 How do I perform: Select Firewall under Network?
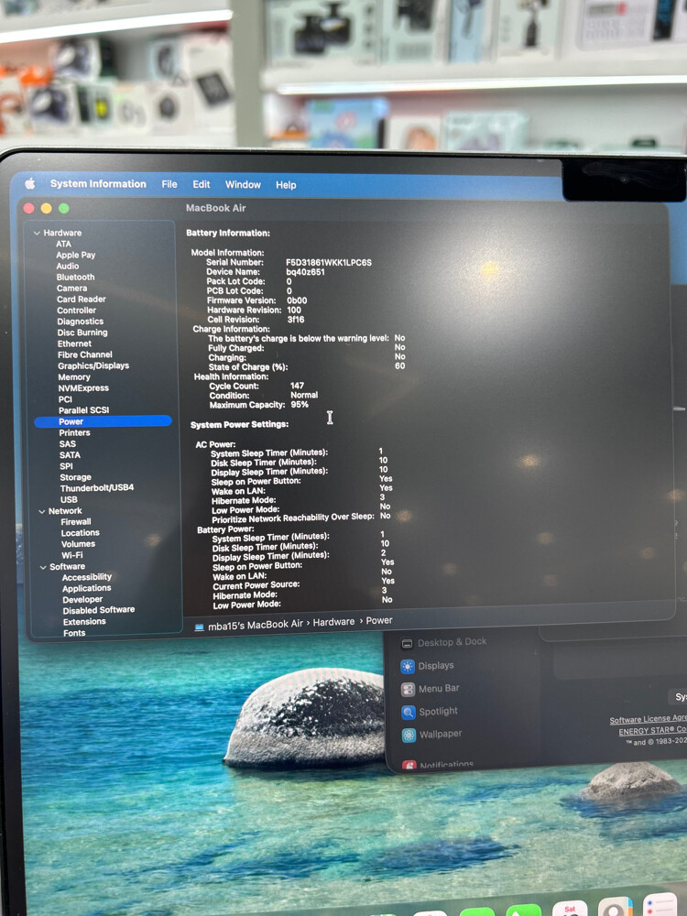(x=76, y=522)
